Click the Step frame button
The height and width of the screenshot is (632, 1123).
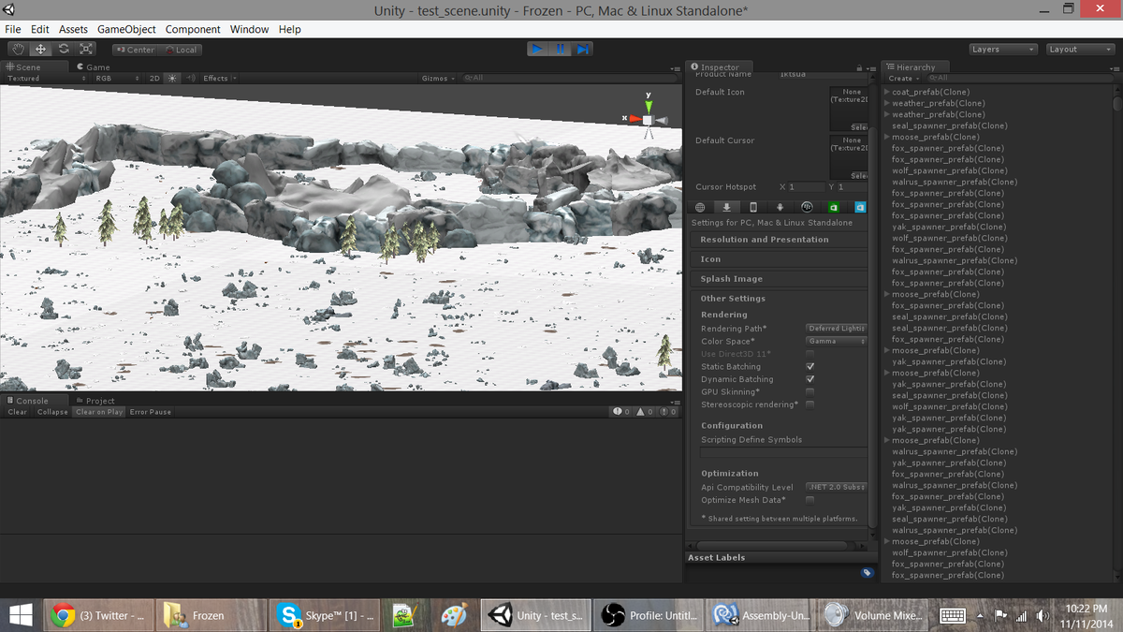(582, 49)
